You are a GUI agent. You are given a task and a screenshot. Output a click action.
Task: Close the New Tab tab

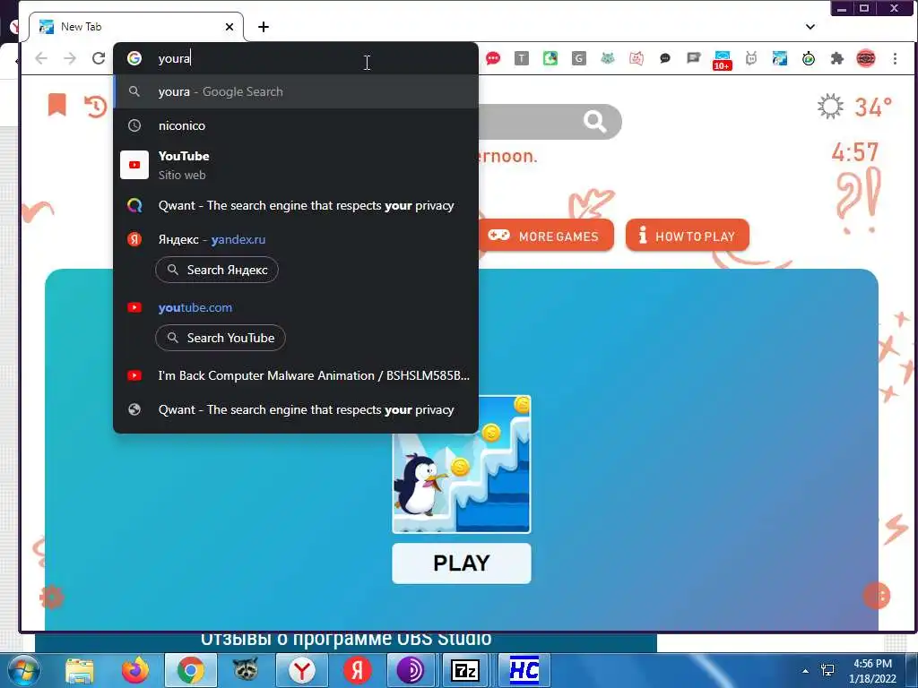coord(229,27)
